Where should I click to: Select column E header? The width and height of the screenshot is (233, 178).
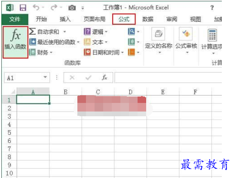click(x=163, y=92)
